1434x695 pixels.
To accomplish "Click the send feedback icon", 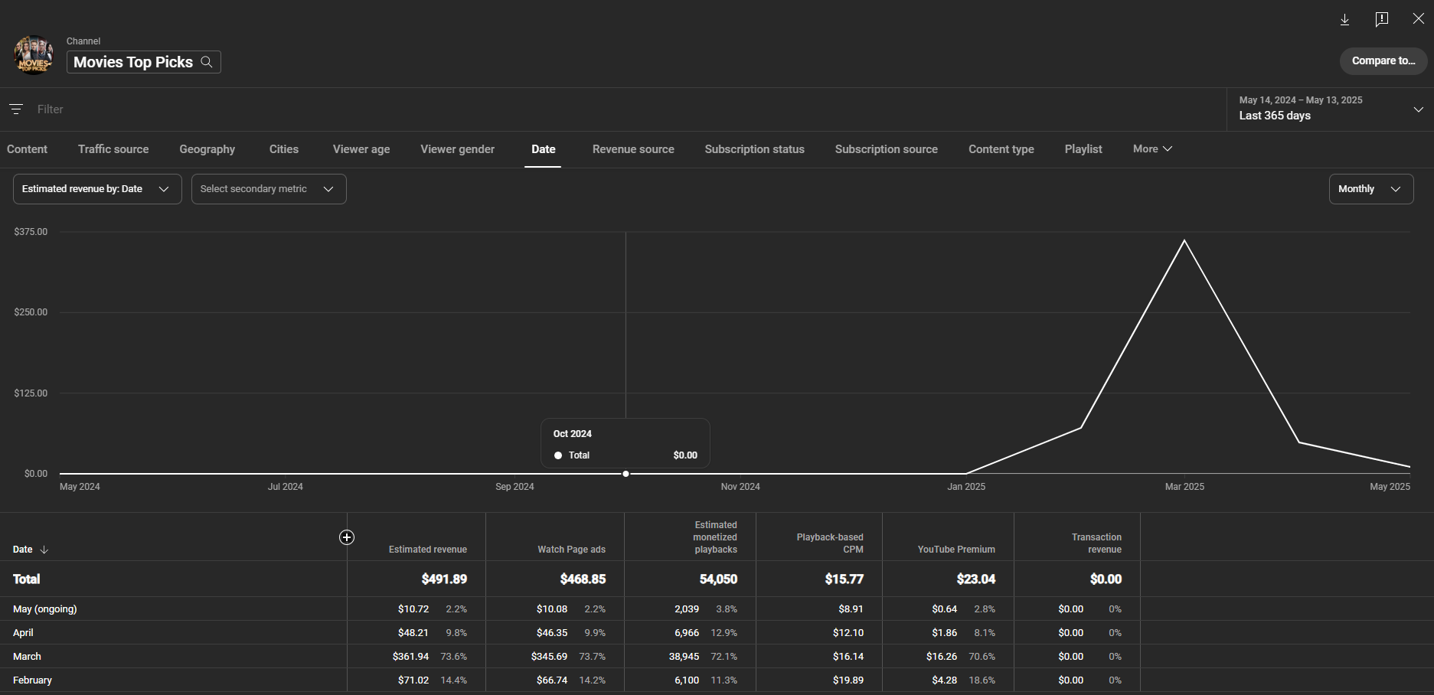I will coord(1382,19).
